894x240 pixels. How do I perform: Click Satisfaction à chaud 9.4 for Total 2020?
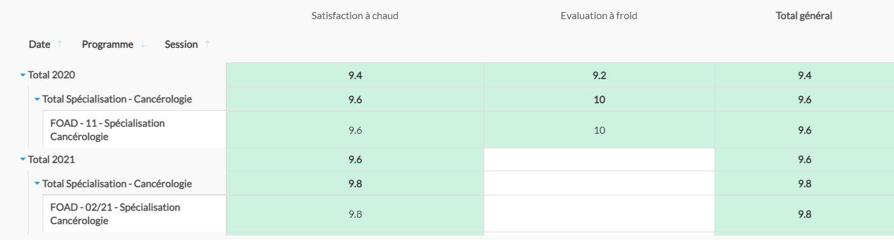coord(355,75)
